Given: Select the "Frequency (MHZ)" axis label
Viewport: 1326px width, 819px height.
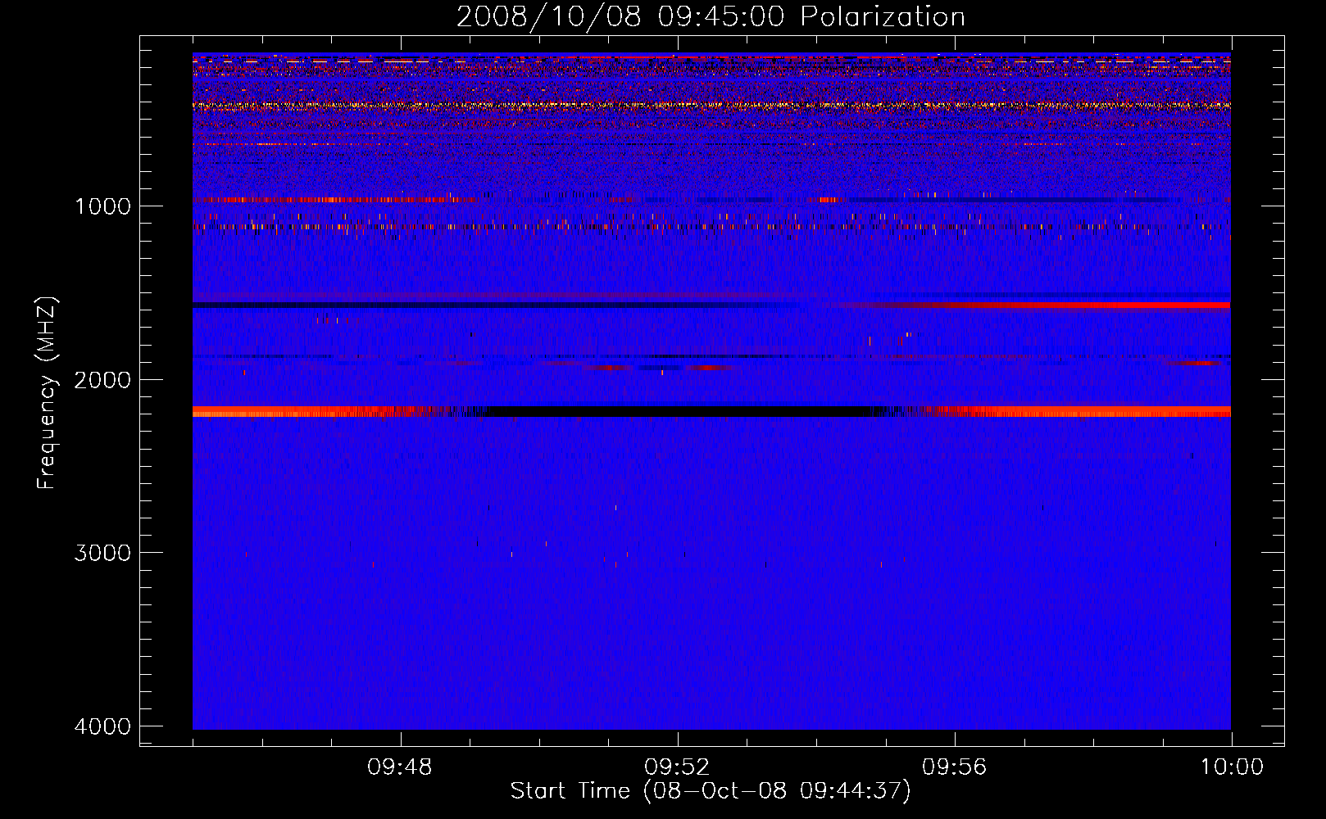Looking at the screenshot, I should 47,393.
